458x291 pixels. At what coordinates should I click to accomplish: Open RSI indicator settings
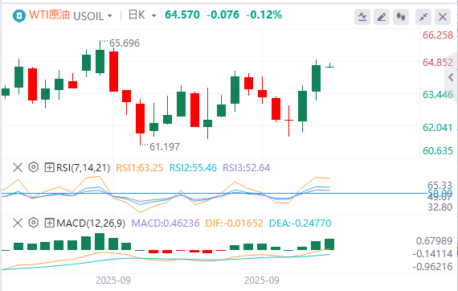click(x=34, y=167)
